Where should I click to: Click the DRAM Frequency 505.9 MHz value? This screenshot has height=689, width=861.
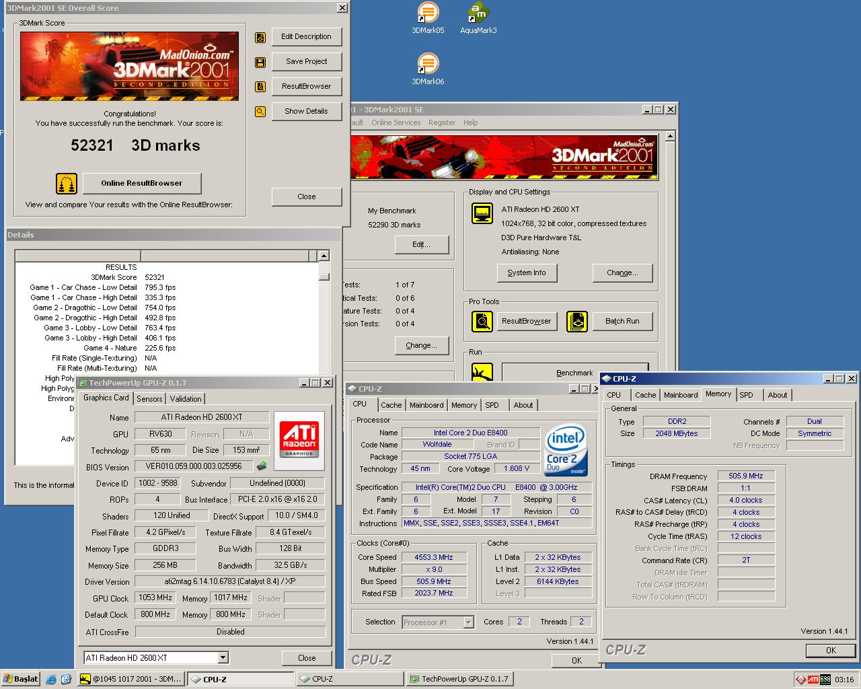click(x=746, y=476)
